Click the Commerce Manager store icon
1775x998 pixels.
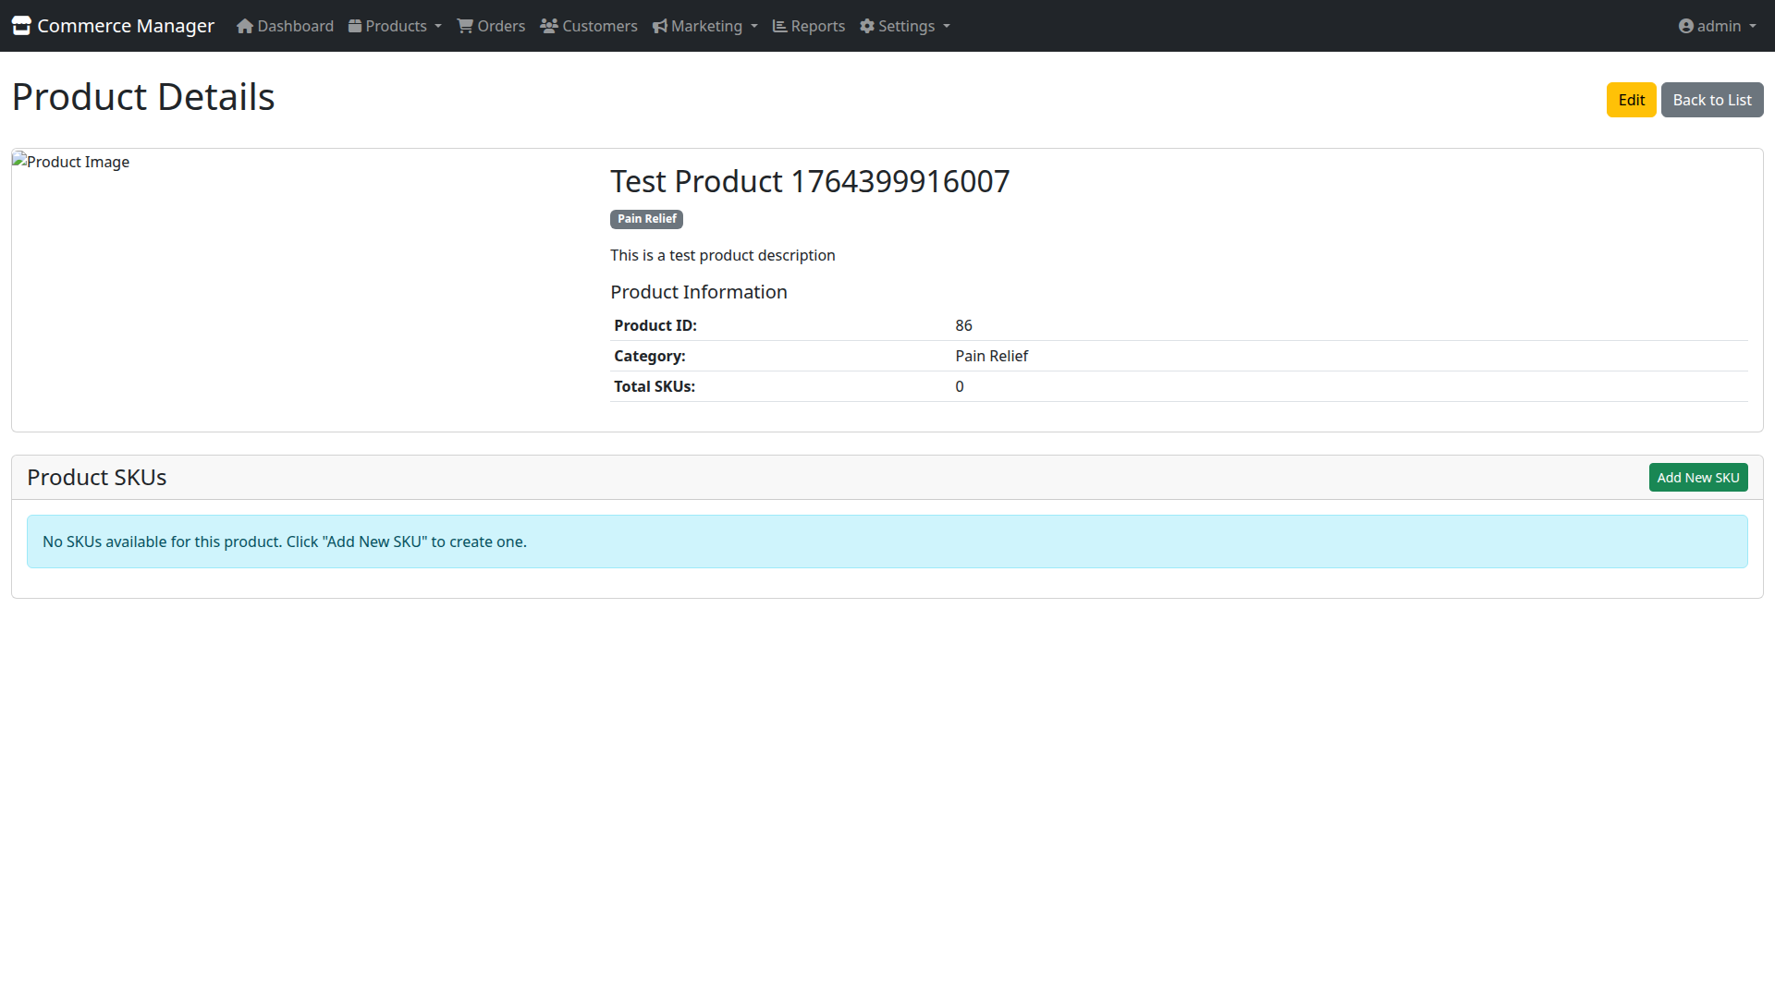click(21, 26)
